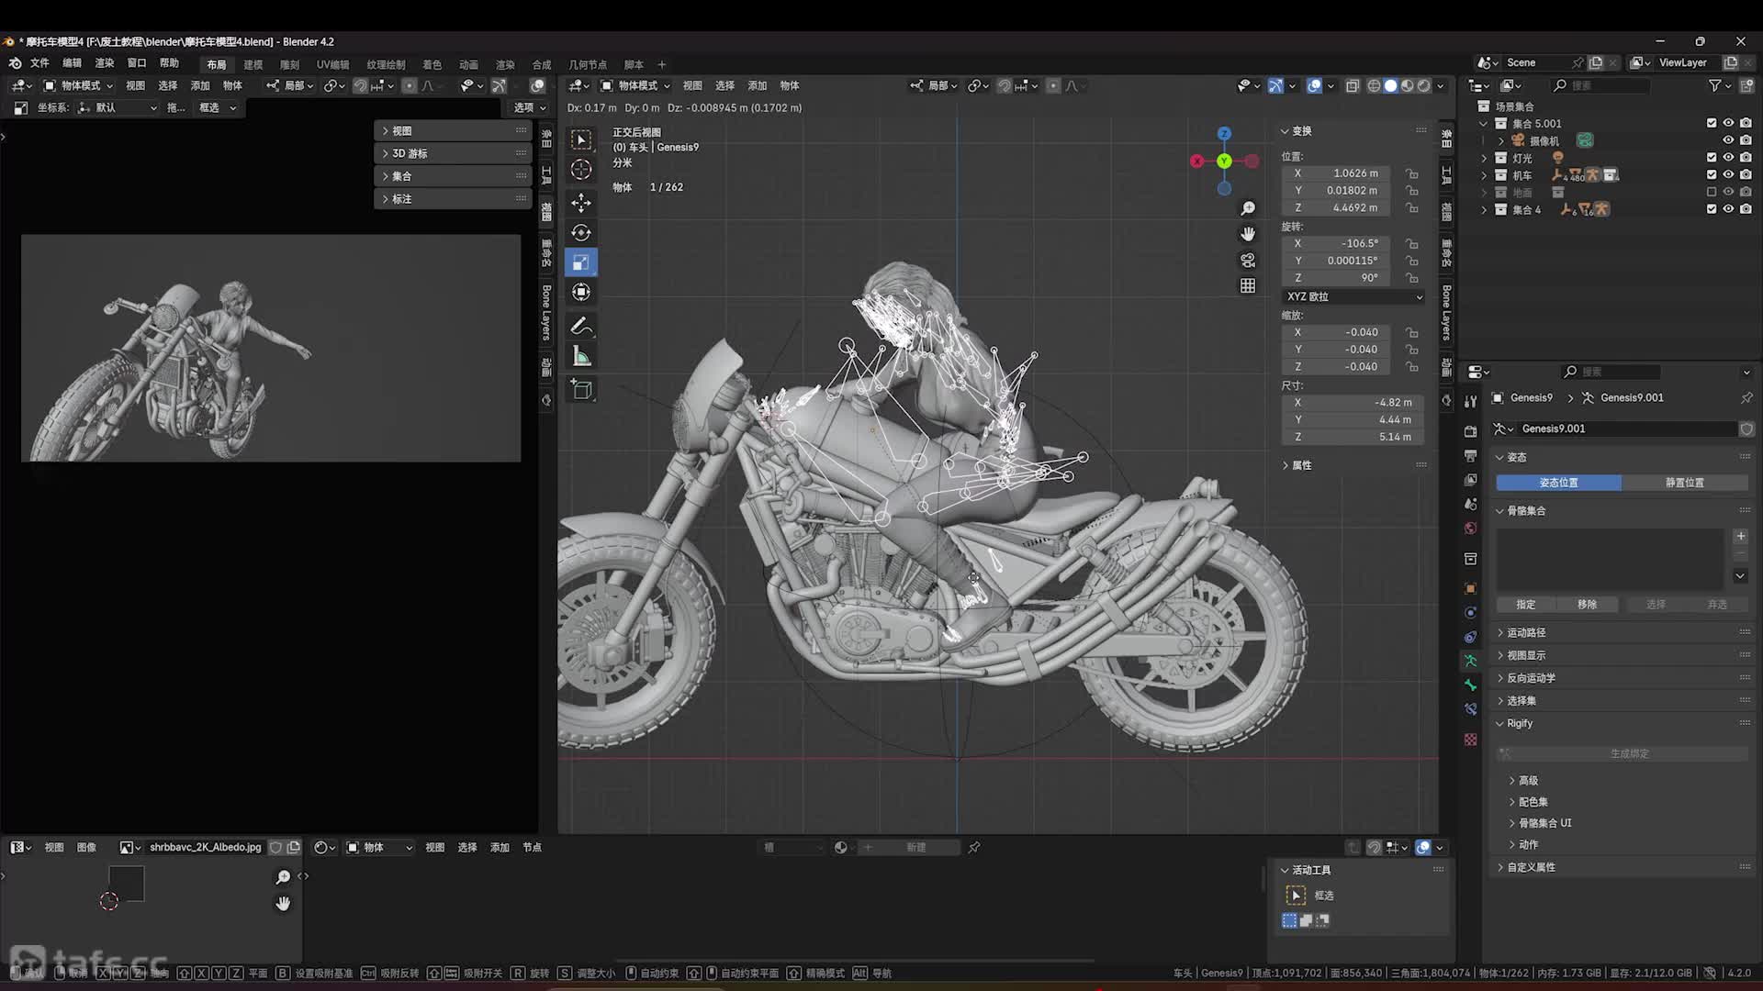Image resolution: width=1763 pixels, height=991 pixels.
Task: Select the Transform tool
Action: click(x=581, y=293)
